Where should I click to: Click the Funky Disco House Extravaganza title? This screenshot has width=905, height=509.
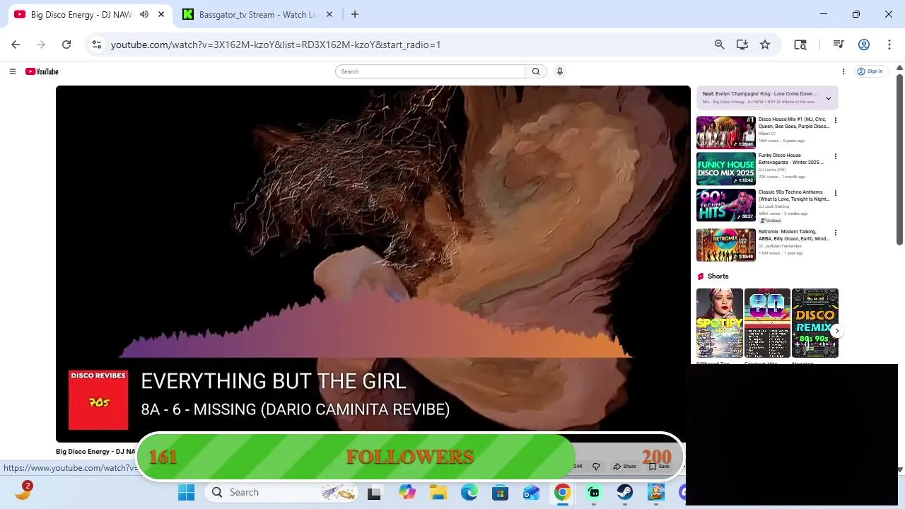(x=791, y=159)
